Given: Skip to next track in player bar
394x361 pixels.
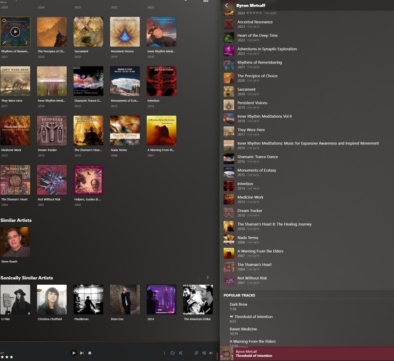Looking at the screenshot, I should pos(82,353).
